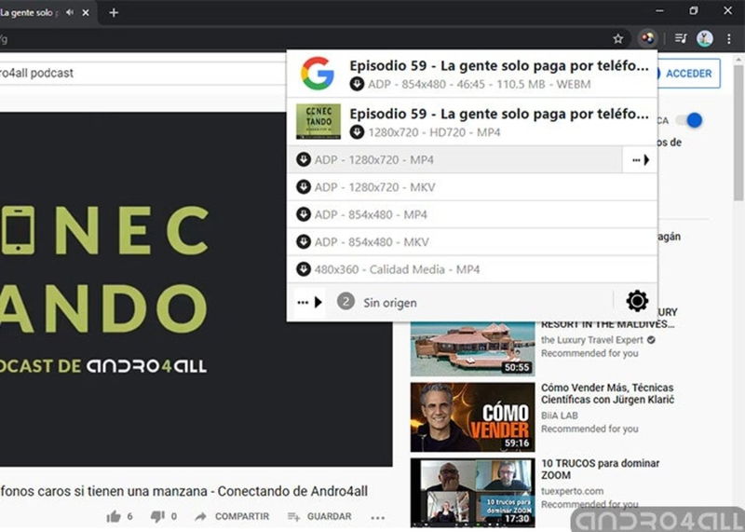Mute tab via the speaker icon
Screen dimensions: 745x532
pyautogui.click(x=70, y=12)
